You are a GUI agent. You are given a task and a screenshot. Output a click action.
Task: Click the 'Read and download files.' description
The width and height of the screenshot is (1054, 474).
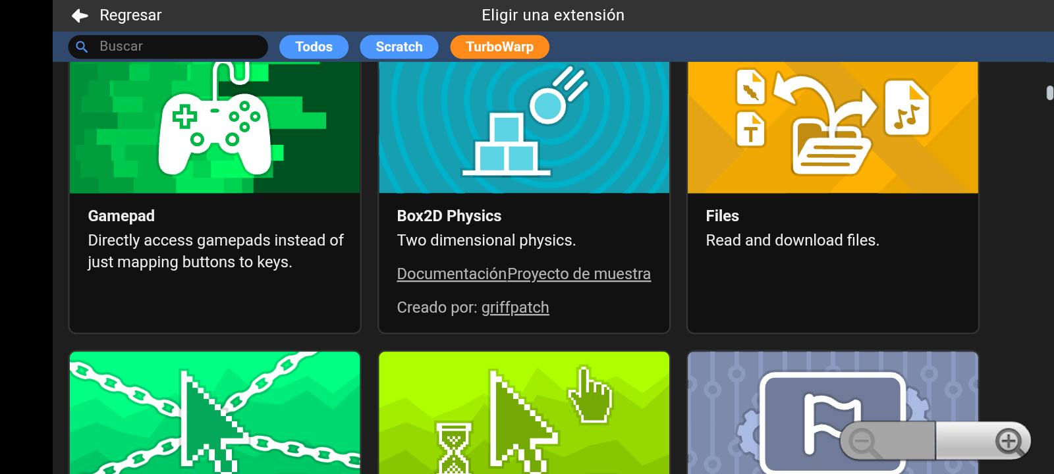pos(792,240)
